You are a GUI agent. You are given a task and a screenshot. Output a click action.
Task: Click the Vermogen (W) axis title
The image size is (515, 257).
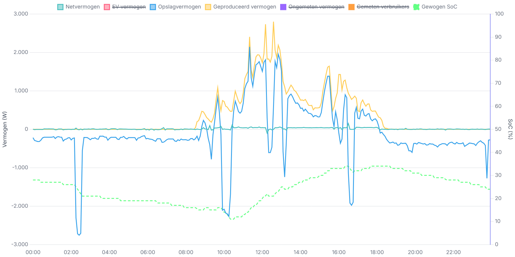tap(5, 129)
